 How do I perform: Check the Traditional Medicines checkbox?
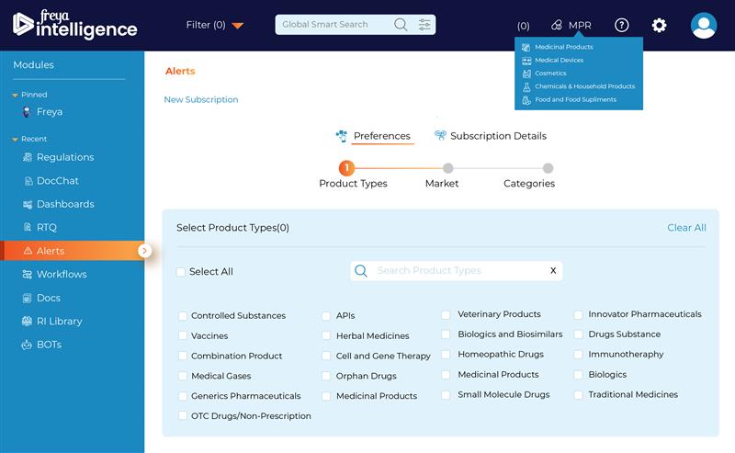pos(579,395)
